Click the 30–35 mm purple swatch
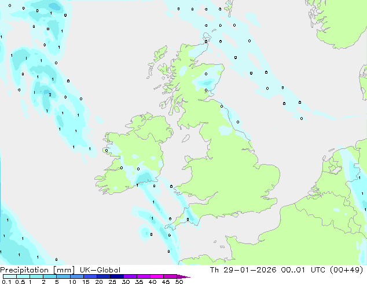The image size is (367, 284). point(130,276)
